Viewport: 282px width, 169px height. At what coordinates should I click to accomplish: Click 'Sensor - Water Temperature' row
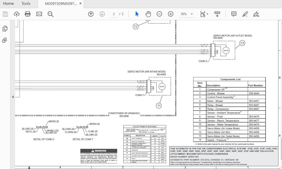pyautogui.click(x=229, y=124)
